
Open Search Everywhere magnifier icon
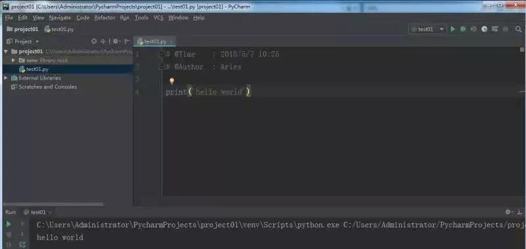coord(519,29)
